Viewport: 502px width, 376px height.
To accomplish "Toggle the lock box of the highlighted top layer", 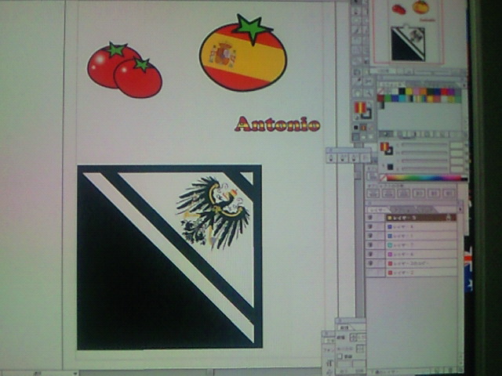I will pyautogui.click(x=380, y=218).
